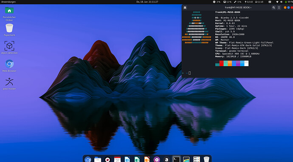Open the Anwendungen menu in top panel
Screen dimensions: 293x162
tap(8, 2)
